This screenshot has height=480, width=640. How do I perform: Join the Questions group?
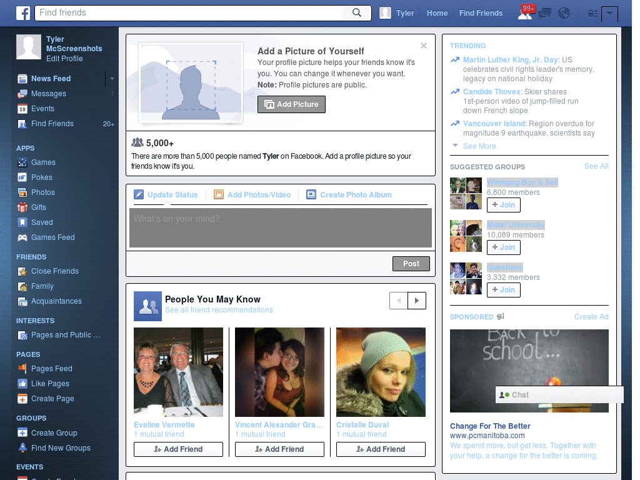click(504, 290)
